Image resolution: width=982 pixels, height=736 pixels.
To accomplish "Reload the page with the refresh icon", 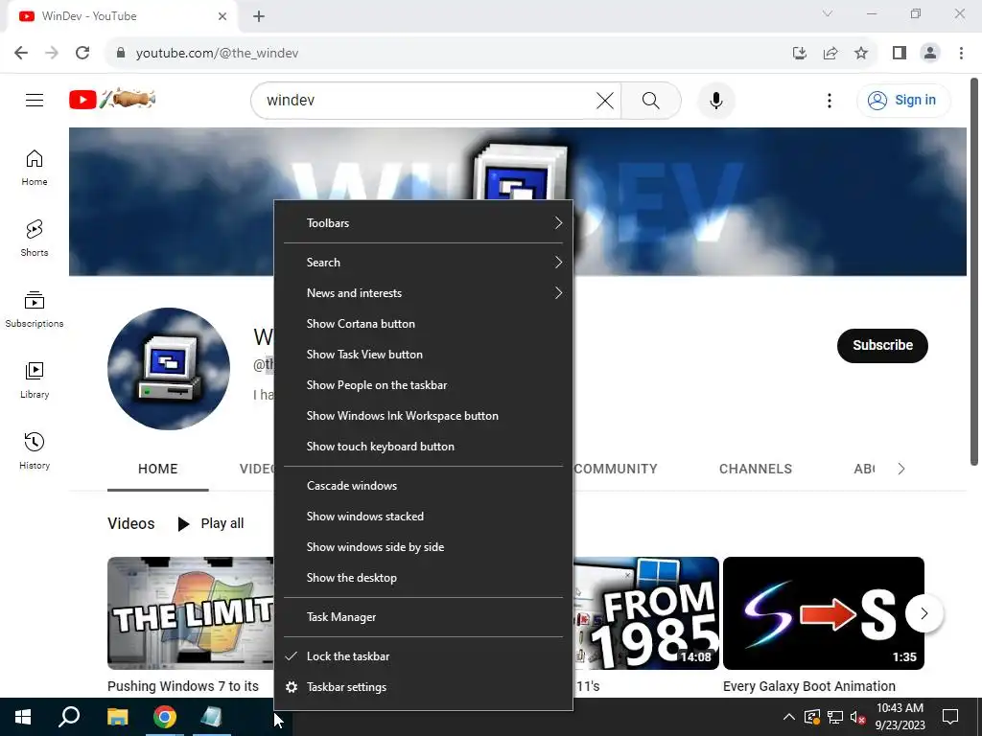I will (x=82, y=54).
